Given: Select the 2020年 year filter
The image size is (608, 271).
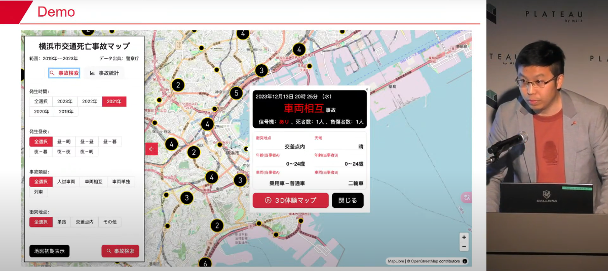Looking at the screenshot, I should 42,111.
